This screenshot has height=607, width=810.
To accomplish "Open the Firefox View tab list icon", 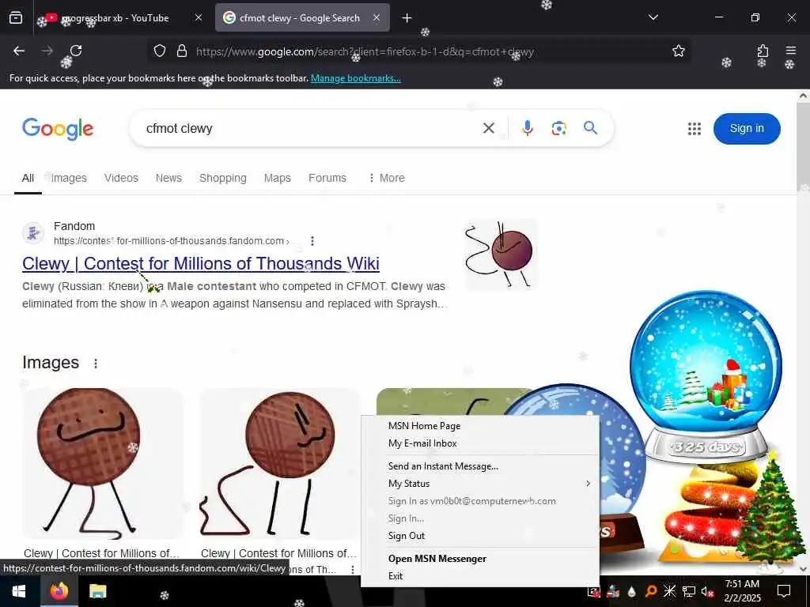I will pos(16,17).
